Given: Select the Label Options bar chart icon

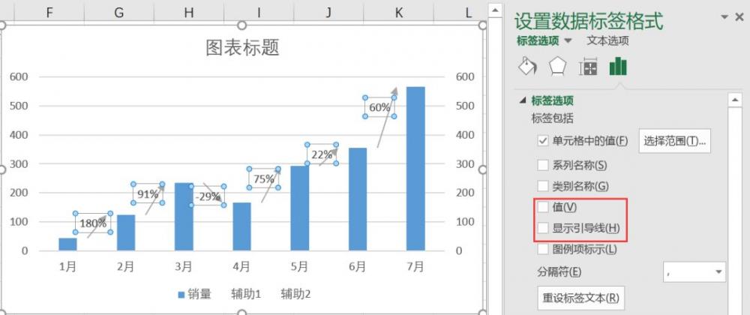Looking at the screenshot, I should [x=618, y=67].
